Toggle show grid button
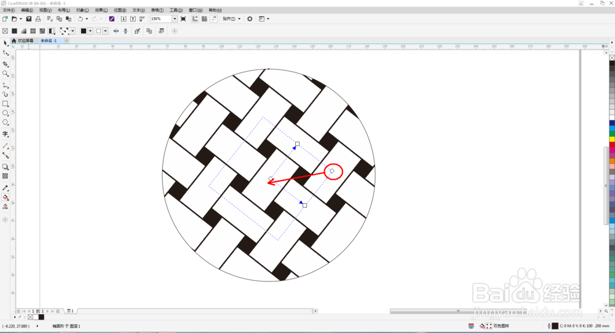Viewport: 615px width, 333px height. click(x=204, y=19)
